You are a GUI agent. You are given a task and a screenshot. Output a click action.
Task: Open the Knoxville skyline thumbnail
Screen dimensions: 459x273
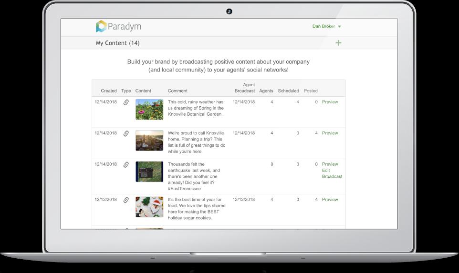(x=149, y=140)
